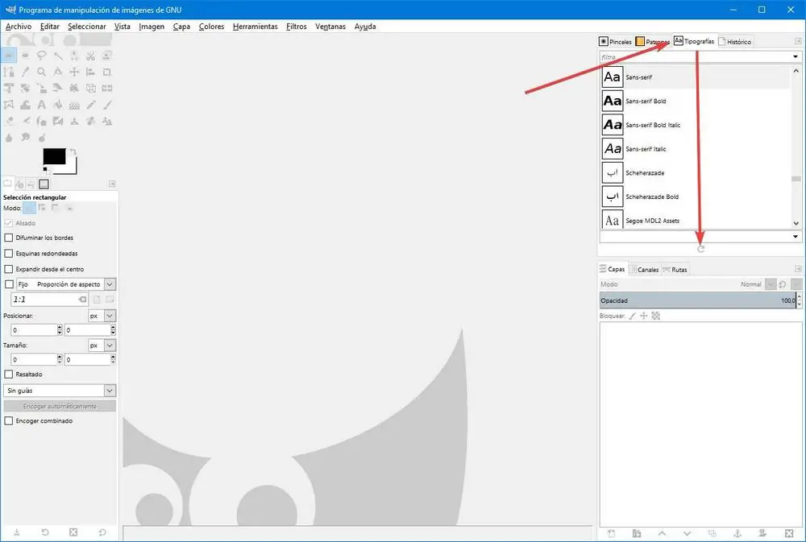Open the font tag dropdown below font list
Screen dimensions: 806x542
(796, 237)
